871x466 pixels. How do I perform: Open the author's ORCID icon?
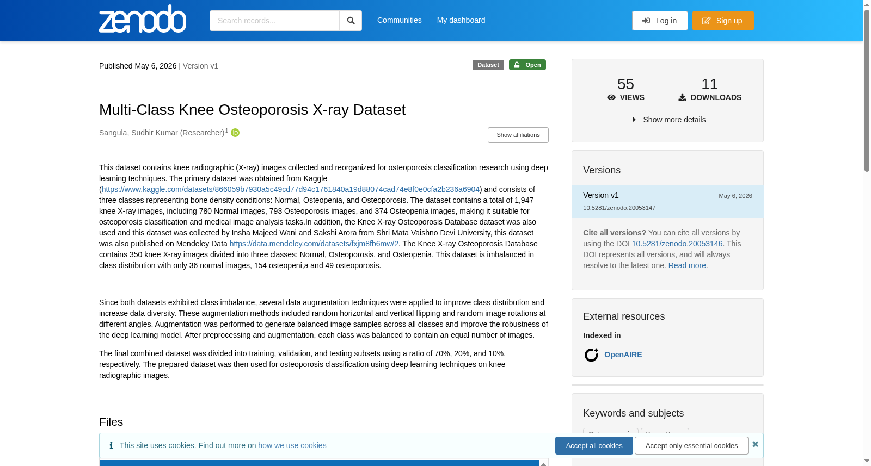pyautogui.click(x=235, y=133)
